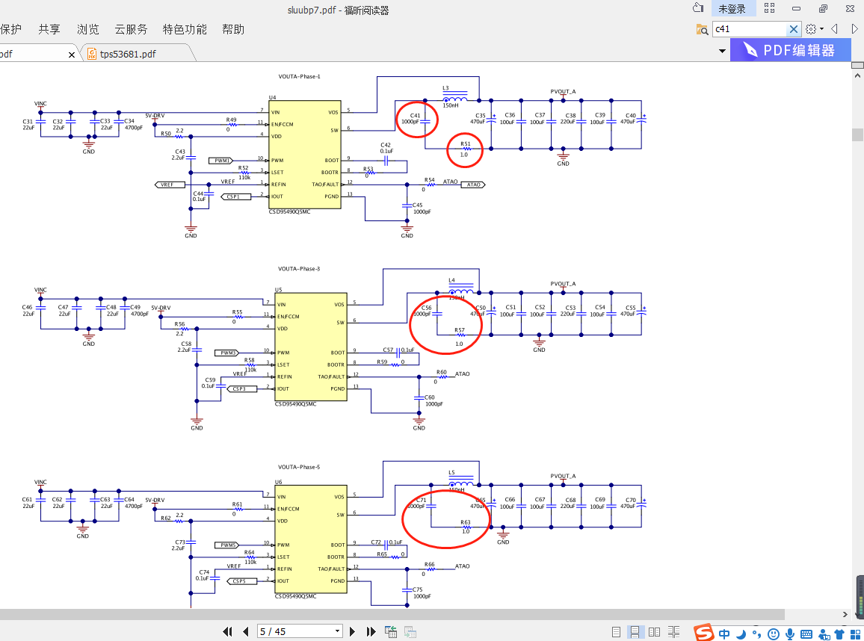This screenshot has height=641, width=864.
Task: Open the 特色功能 menu
Action: point(185,30)
